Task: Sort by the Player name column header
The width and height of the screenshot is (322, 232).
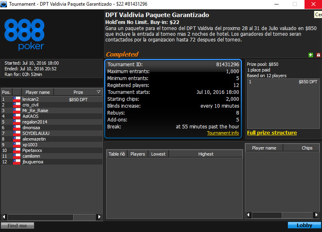Action: point(37,92)
